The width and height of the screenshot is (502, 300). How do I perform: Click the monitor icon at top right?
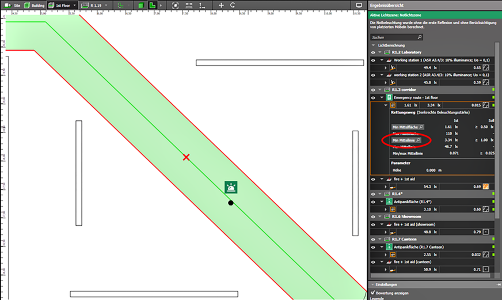[359, 5]
